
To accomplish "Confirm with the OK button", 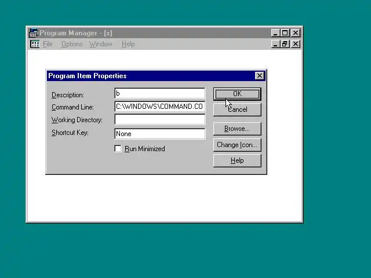I will point(237,94).
